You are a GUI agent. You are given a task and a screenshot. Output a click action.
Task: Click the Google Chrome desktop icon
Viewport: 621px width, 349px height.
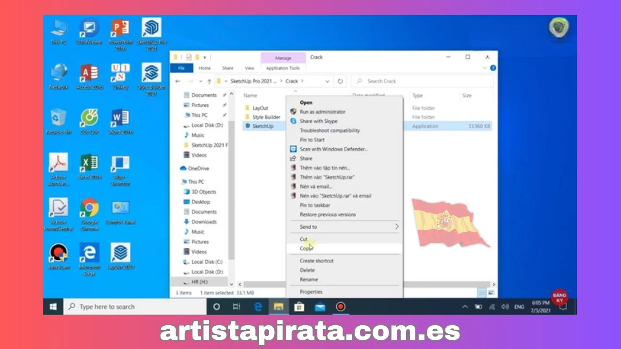tap(90, 214)
